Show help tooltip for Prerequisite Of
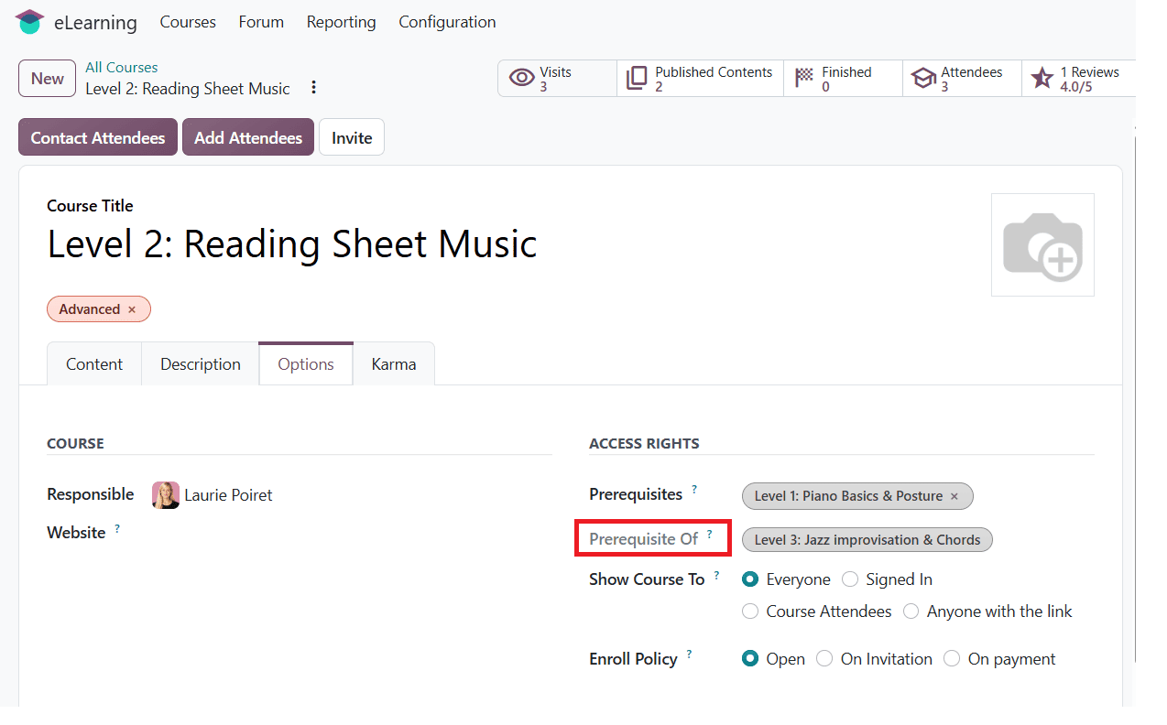This screenshot has height=725, width=1167. pos(709,534)
